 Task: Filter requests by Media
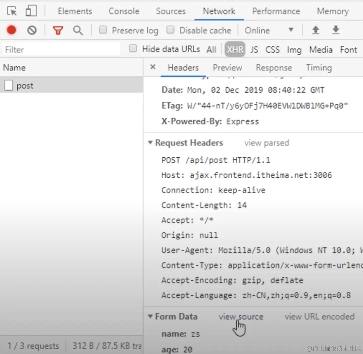click(x=321, y=50)
